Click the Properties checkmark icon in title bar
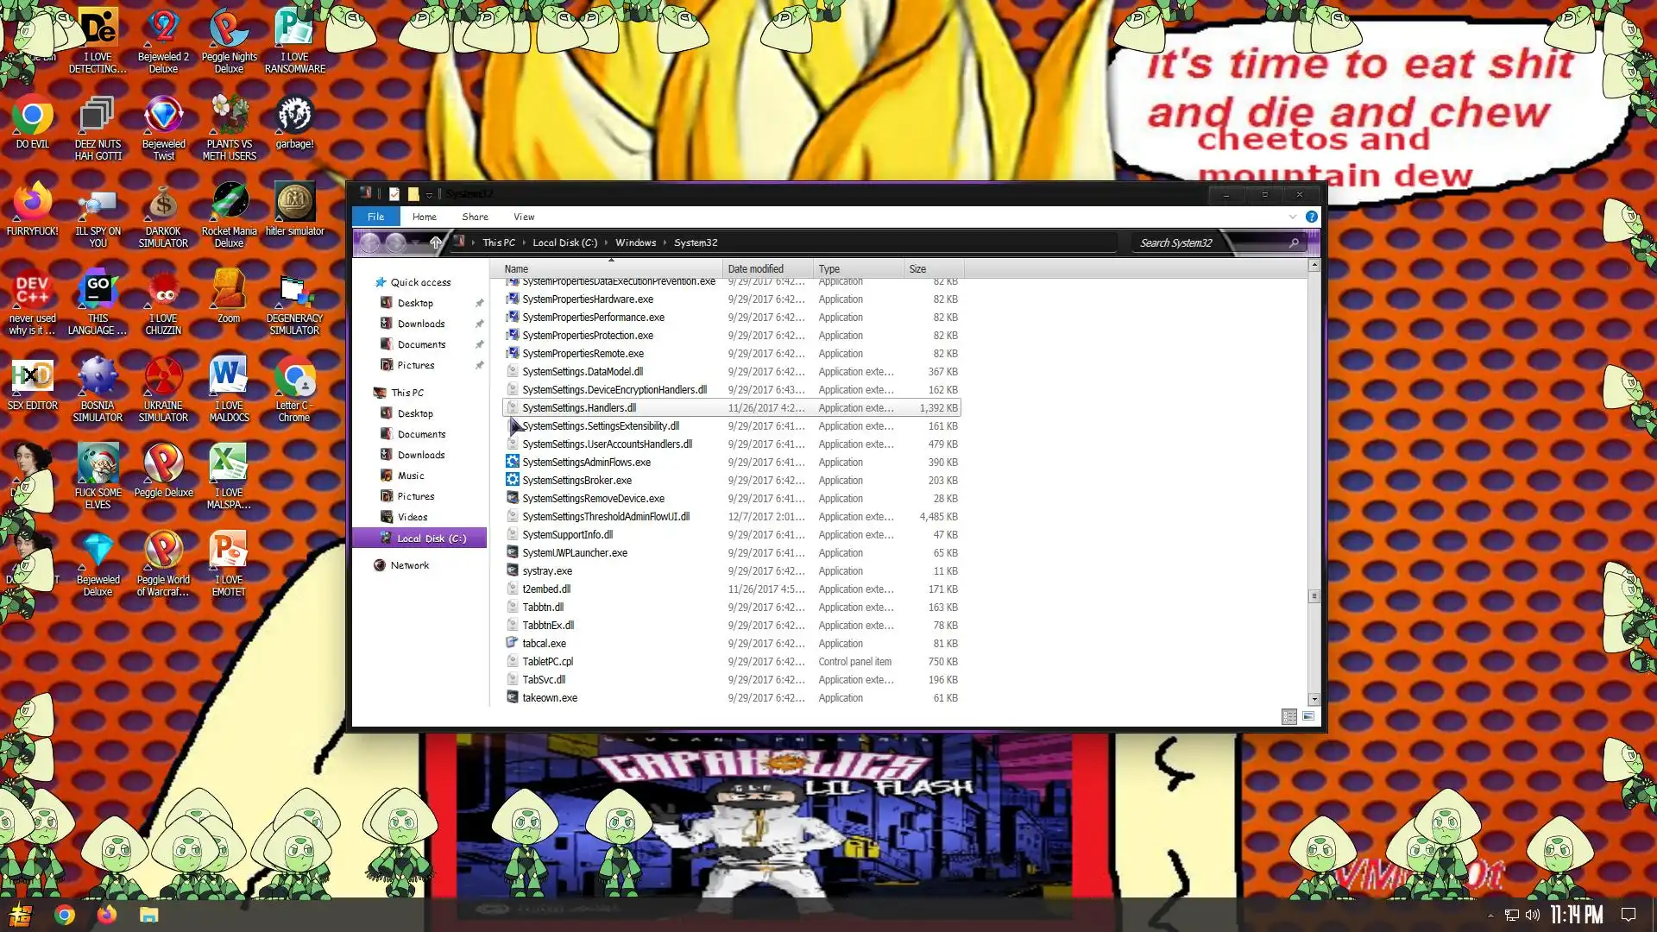The image size is (1657, 932). pos(394,194)
